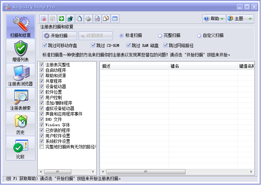Expand the 帮助 dropdown menu
261x185 pixels.
point(214,19)
